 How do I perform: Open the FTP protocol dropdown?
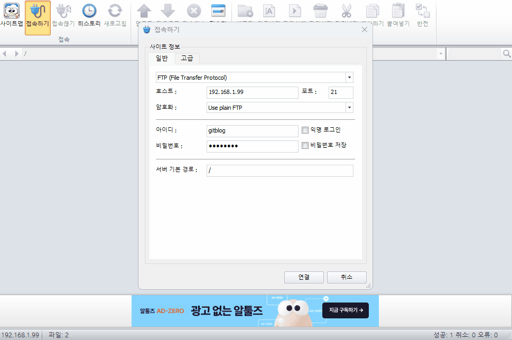pos(349,78)
